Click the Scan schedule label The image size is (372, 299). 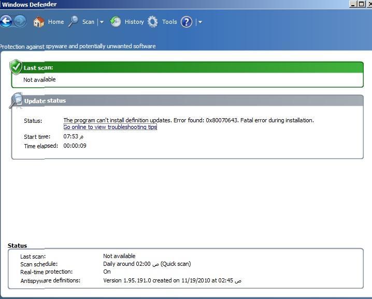coord(39,264)
